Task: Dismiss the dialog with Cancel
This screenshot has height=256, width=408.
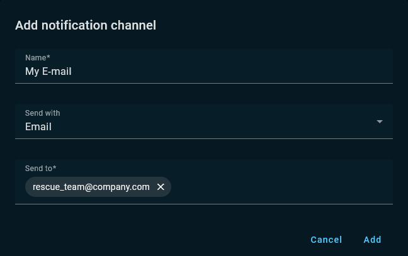Action: [x=326, y=240]
